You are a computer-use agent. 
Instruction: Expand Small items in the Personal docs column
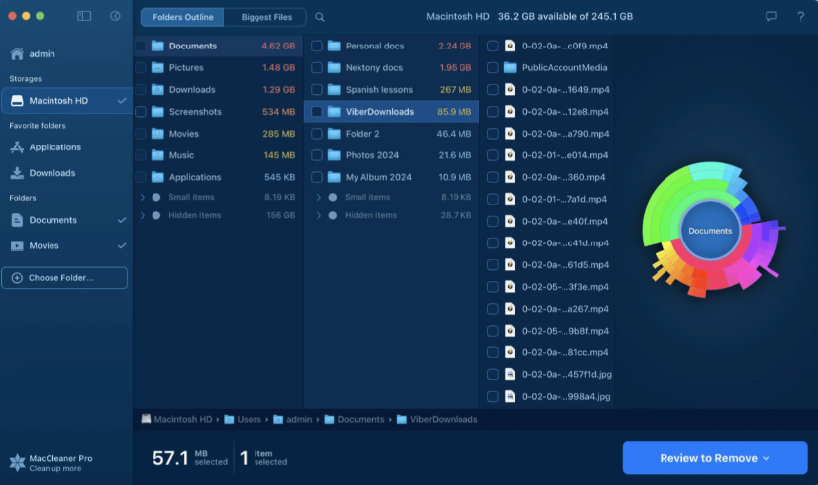click(x=318, y=197)
